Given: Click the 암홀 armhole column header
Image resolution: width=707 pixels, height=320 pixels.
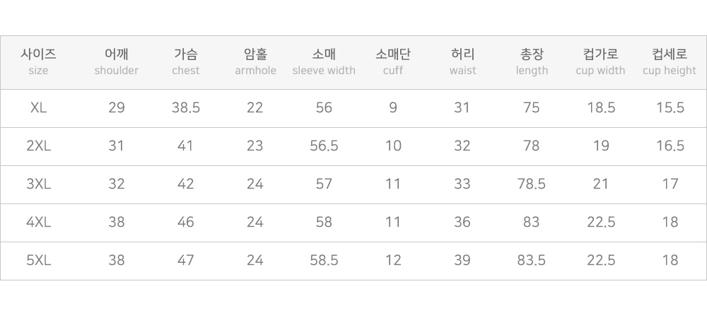Looking at the screenshot, I should (x=255, y=62).
